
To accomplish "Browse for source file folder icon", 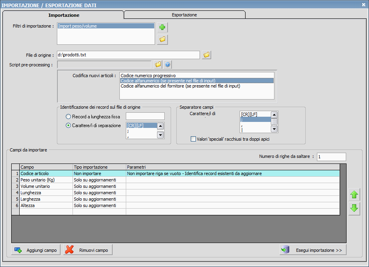I will click(206, 55).
